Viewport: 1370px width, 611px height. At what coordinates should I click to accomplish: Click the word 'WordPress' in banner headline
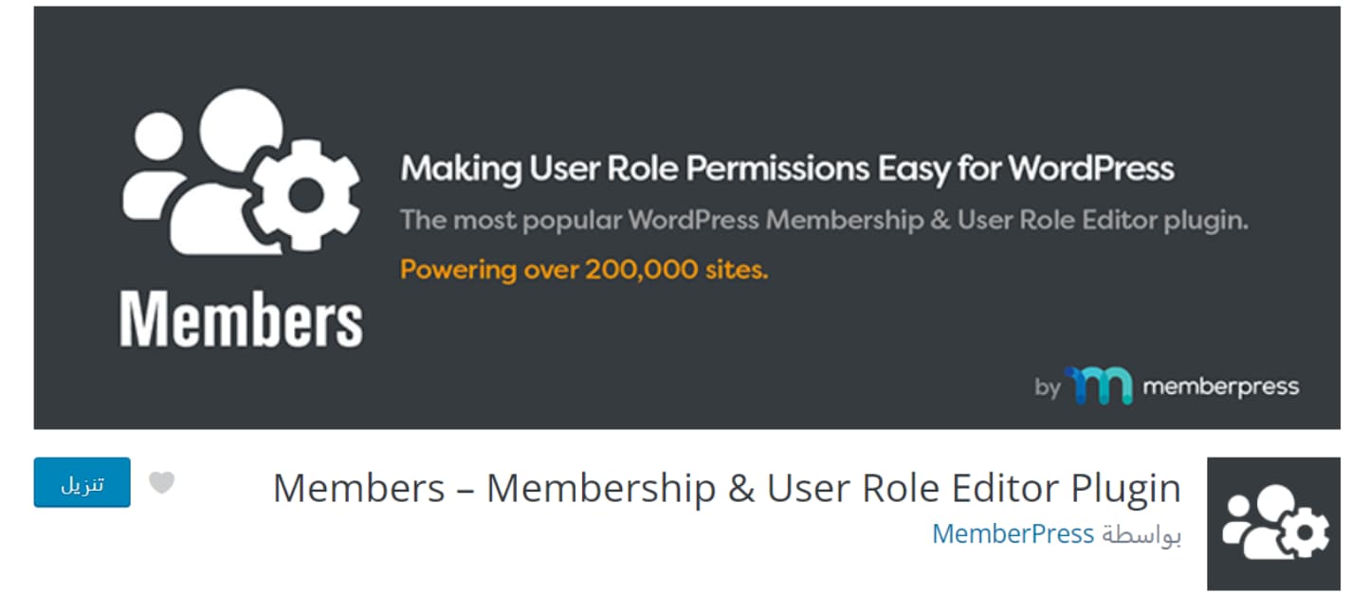click(x=1090, y=170)
